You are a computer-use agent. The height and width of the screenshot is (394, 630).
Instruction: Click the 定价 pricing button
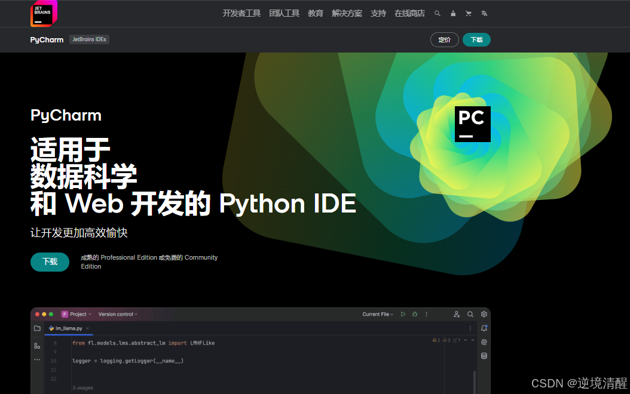tap(444, 40)
